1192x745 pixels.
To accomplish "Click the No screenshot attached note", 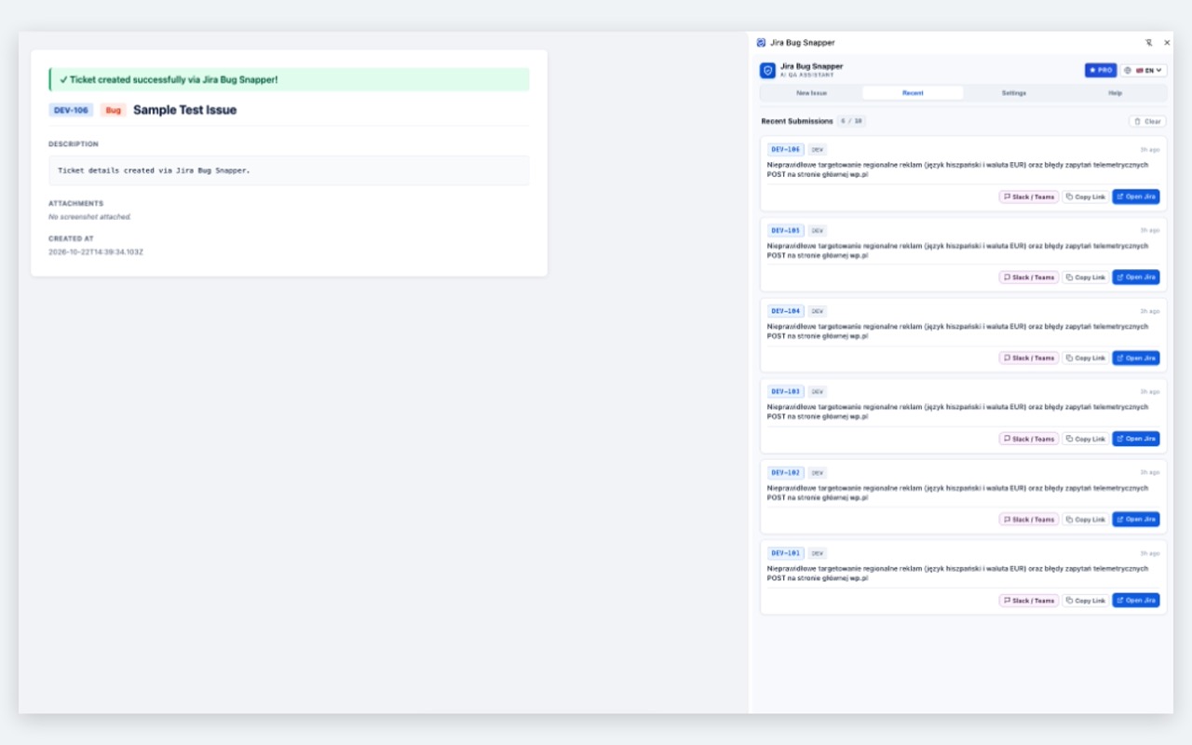I will tap(90, 217).
